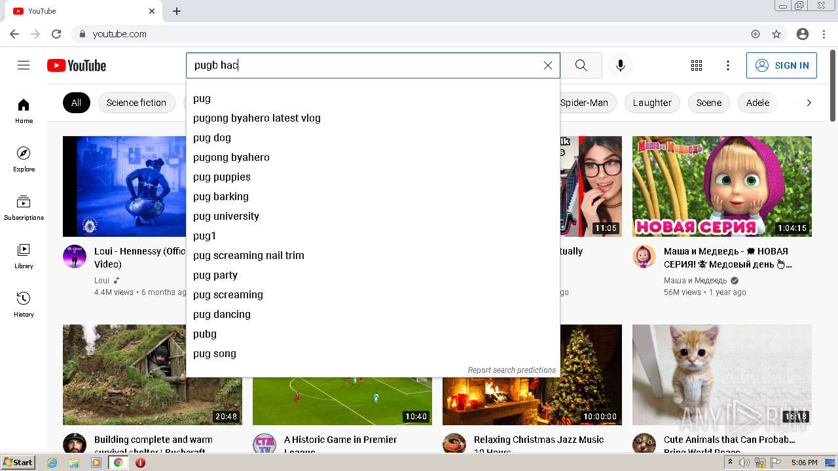This screenshot has height=471, width=838.
Task: Choose suggestion 'pug puppies'
Action: click(x=373, y=177)
